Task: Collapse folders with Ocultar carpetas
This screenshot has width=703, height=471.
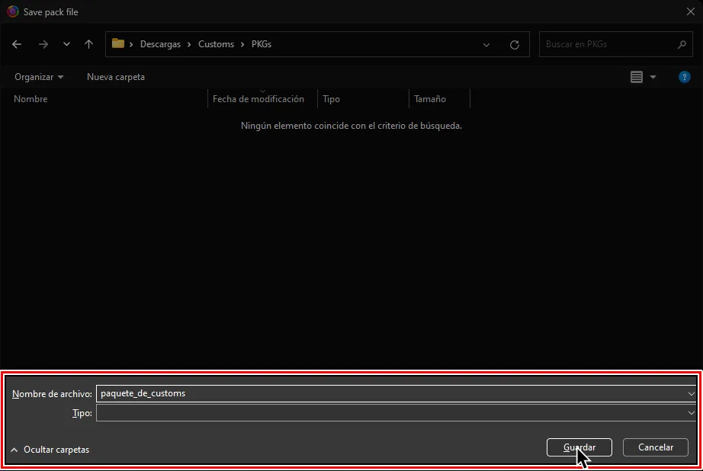Action: (x=50, y=450)
